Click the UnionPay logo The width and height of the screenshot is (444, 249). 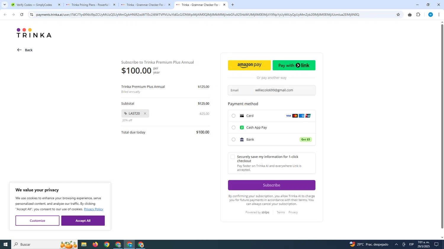(x=308, y=116)
